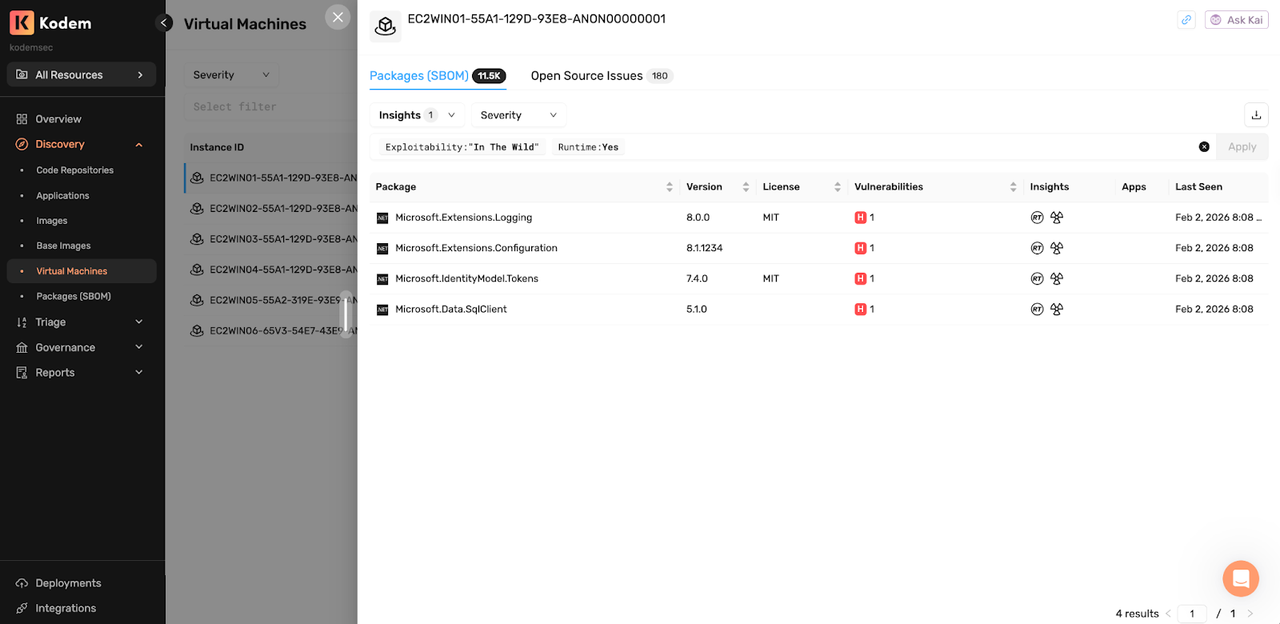This screenshot has width=1280, height=624.
Task: Download the packages list
Action: [x=1256, y=115]
